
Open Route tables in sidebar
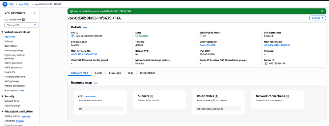(11, 46)
